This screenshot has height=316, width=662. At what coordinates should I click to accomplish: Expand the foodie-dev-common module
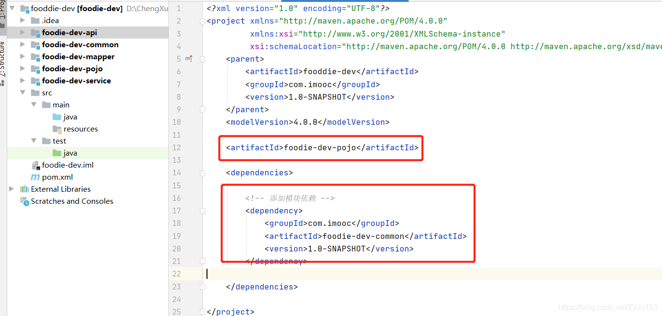[23, 44]
